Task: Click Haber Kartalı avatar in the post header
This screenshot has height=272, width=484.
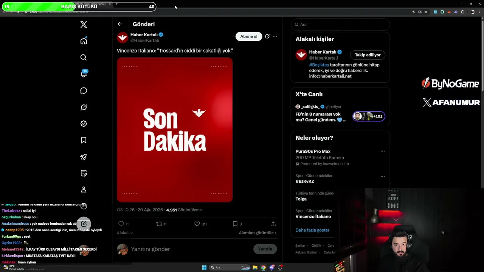Action: click(x=123, y=37)
